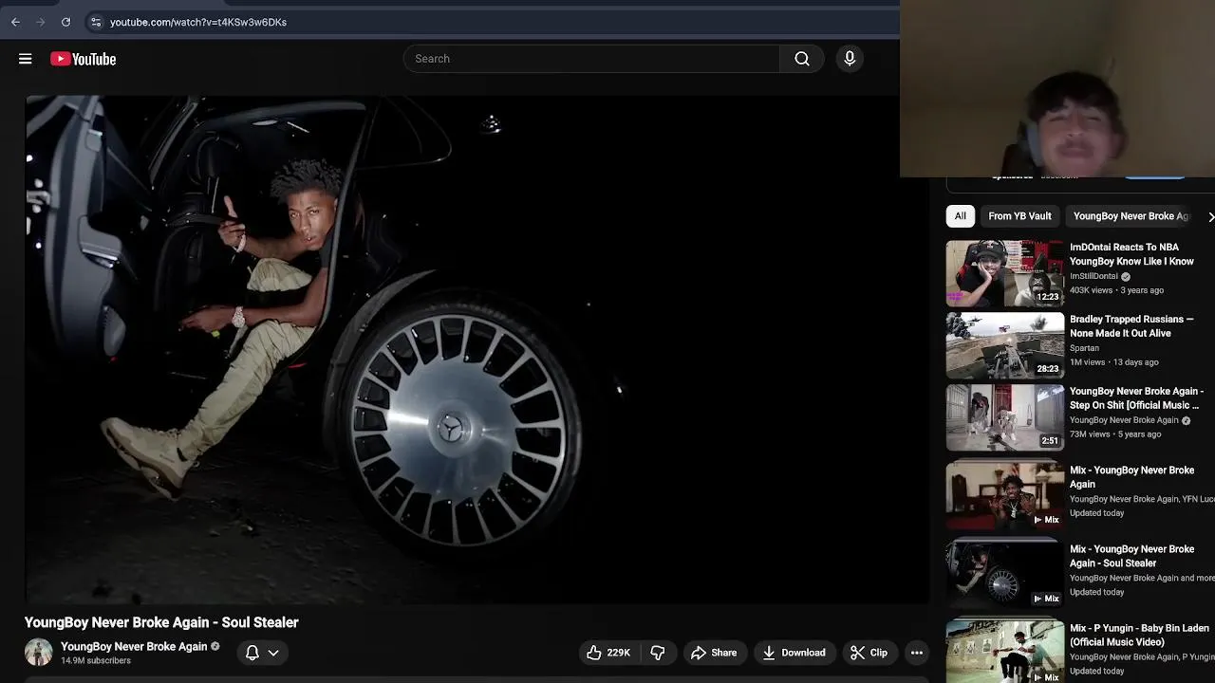Click the 1M views 13 days ago text
Viewport: 1215px width, 683px height.
[1114, 362]
